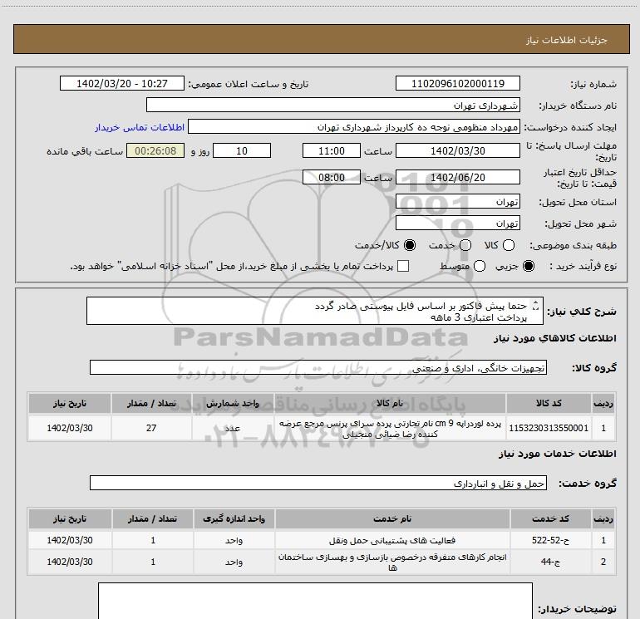The width and height of the screenshot is (640, 619).
Task: Click service code ج-44 cell
Action: tap(550, 562)
